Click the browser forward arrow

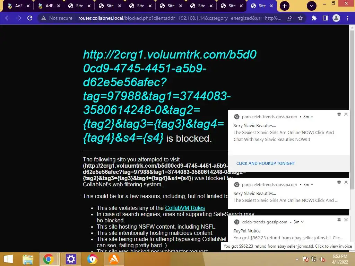19,18
